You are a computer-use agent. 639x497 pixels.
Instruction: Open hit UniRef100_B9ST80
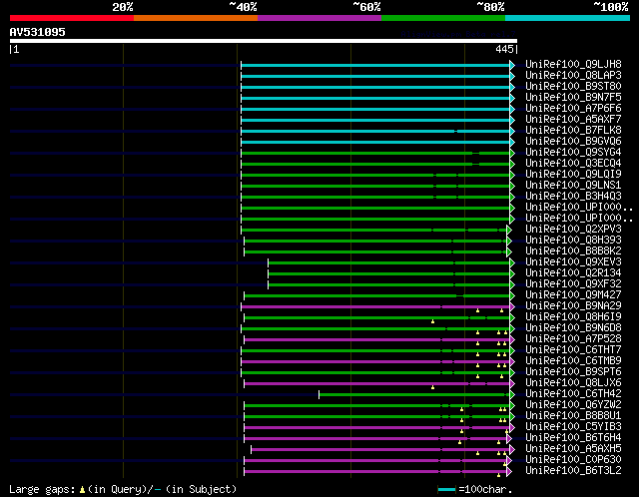click(x=573, y=87)
